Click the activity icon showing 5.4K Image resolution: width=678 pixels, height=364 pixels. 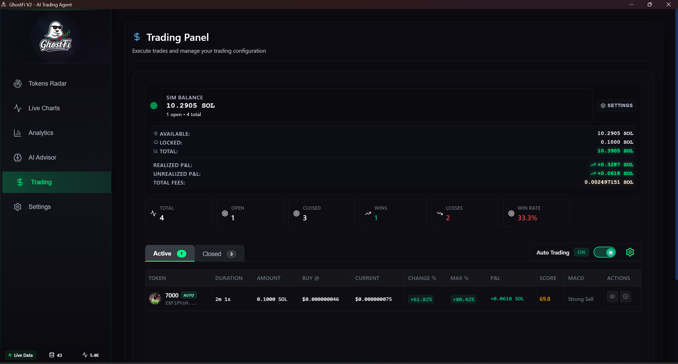[85, 355]
